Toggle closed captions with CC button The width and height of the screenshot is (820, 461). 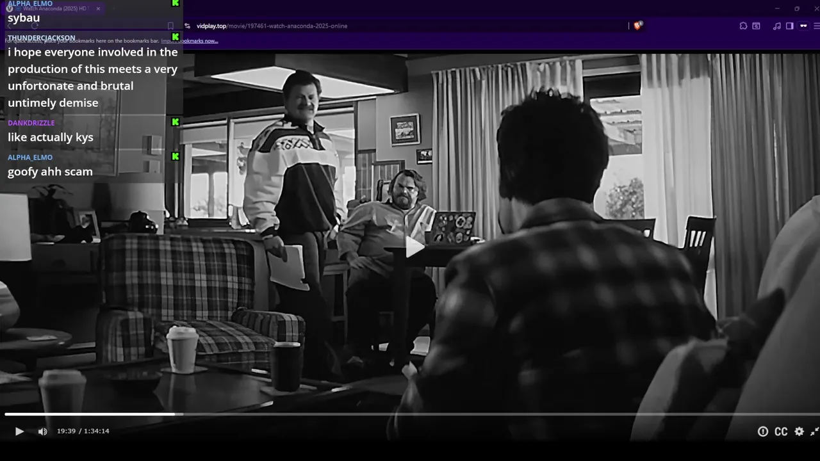tap(781, 432)
